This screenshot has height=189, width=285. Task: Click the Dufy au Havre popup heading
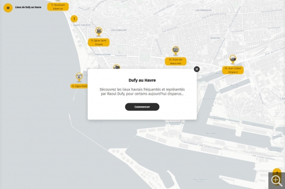[x=142, y=80]
